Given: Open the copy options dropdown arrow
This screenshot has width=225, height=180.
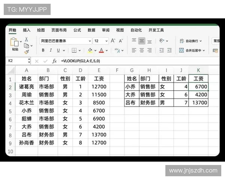Looking at the screenshot, I should [x=31, y=46].
